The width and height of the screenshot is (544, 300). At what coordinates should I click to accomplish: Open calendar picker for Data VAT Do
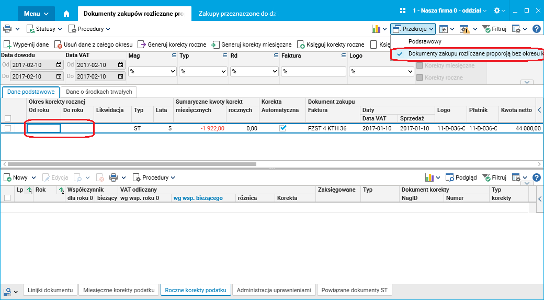(x=121, y=76)
